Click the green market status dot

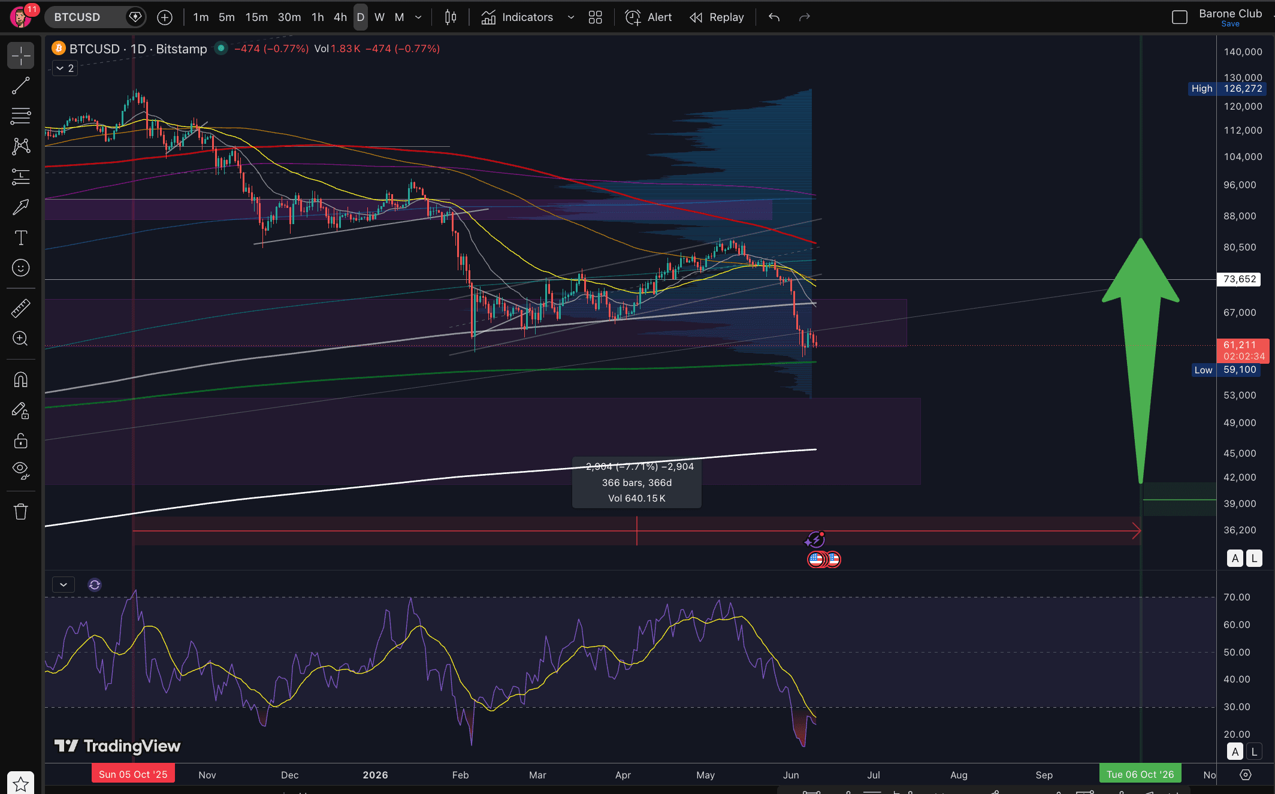pyautogui.click(x=221, y=47)
